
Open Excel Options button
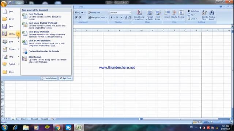click(x=49, y=78)
